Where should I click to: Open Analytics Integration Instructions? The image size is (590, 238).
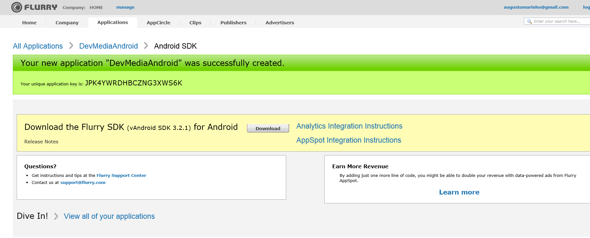click(349, 126)
